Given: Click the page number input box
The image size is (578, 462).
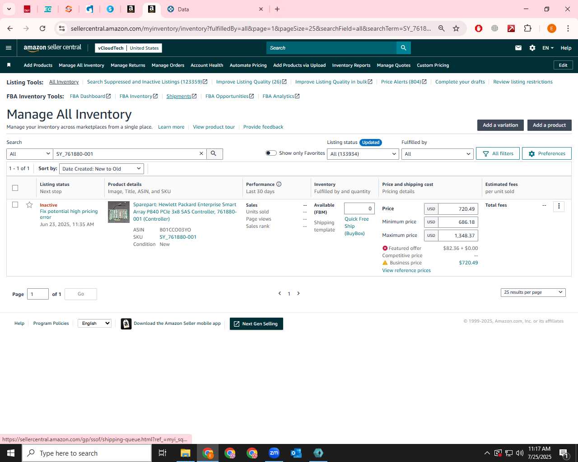Looking at the screenshot, I should [38, 294].
